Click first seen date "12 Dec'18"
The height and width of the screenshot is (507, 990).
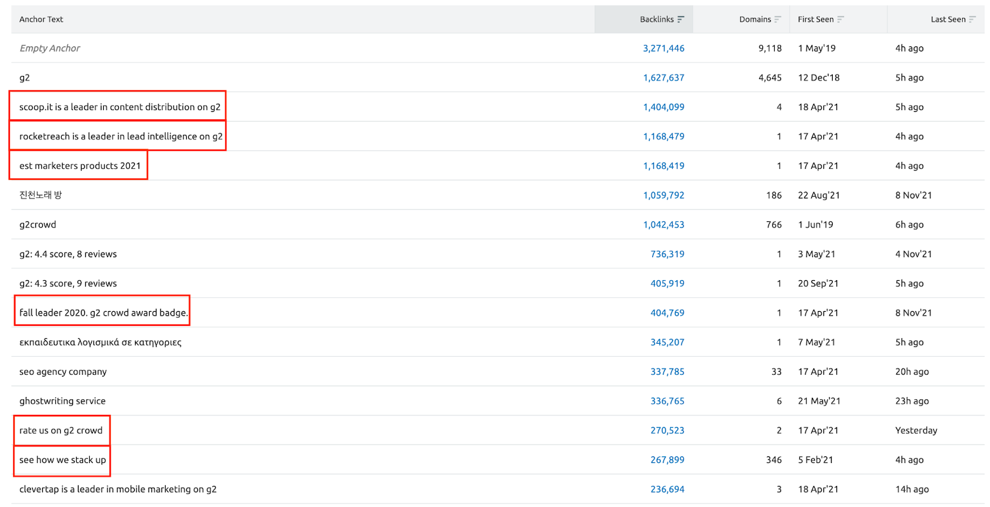(819, 78)
